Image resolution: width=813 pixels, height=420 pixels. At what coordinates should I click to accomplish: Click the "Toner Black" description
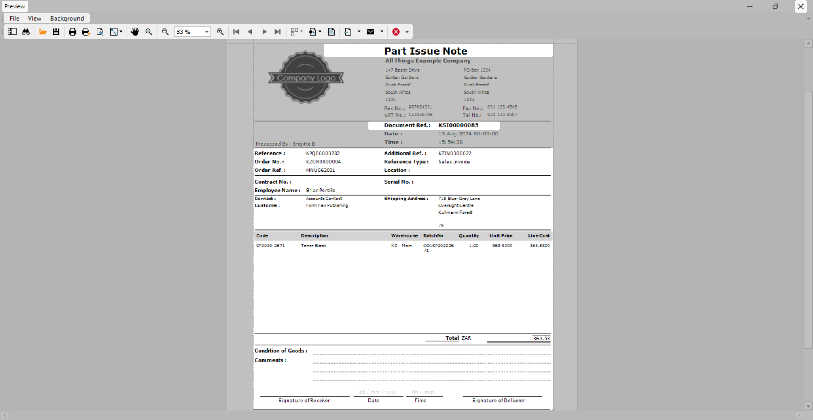pos(313,246)
